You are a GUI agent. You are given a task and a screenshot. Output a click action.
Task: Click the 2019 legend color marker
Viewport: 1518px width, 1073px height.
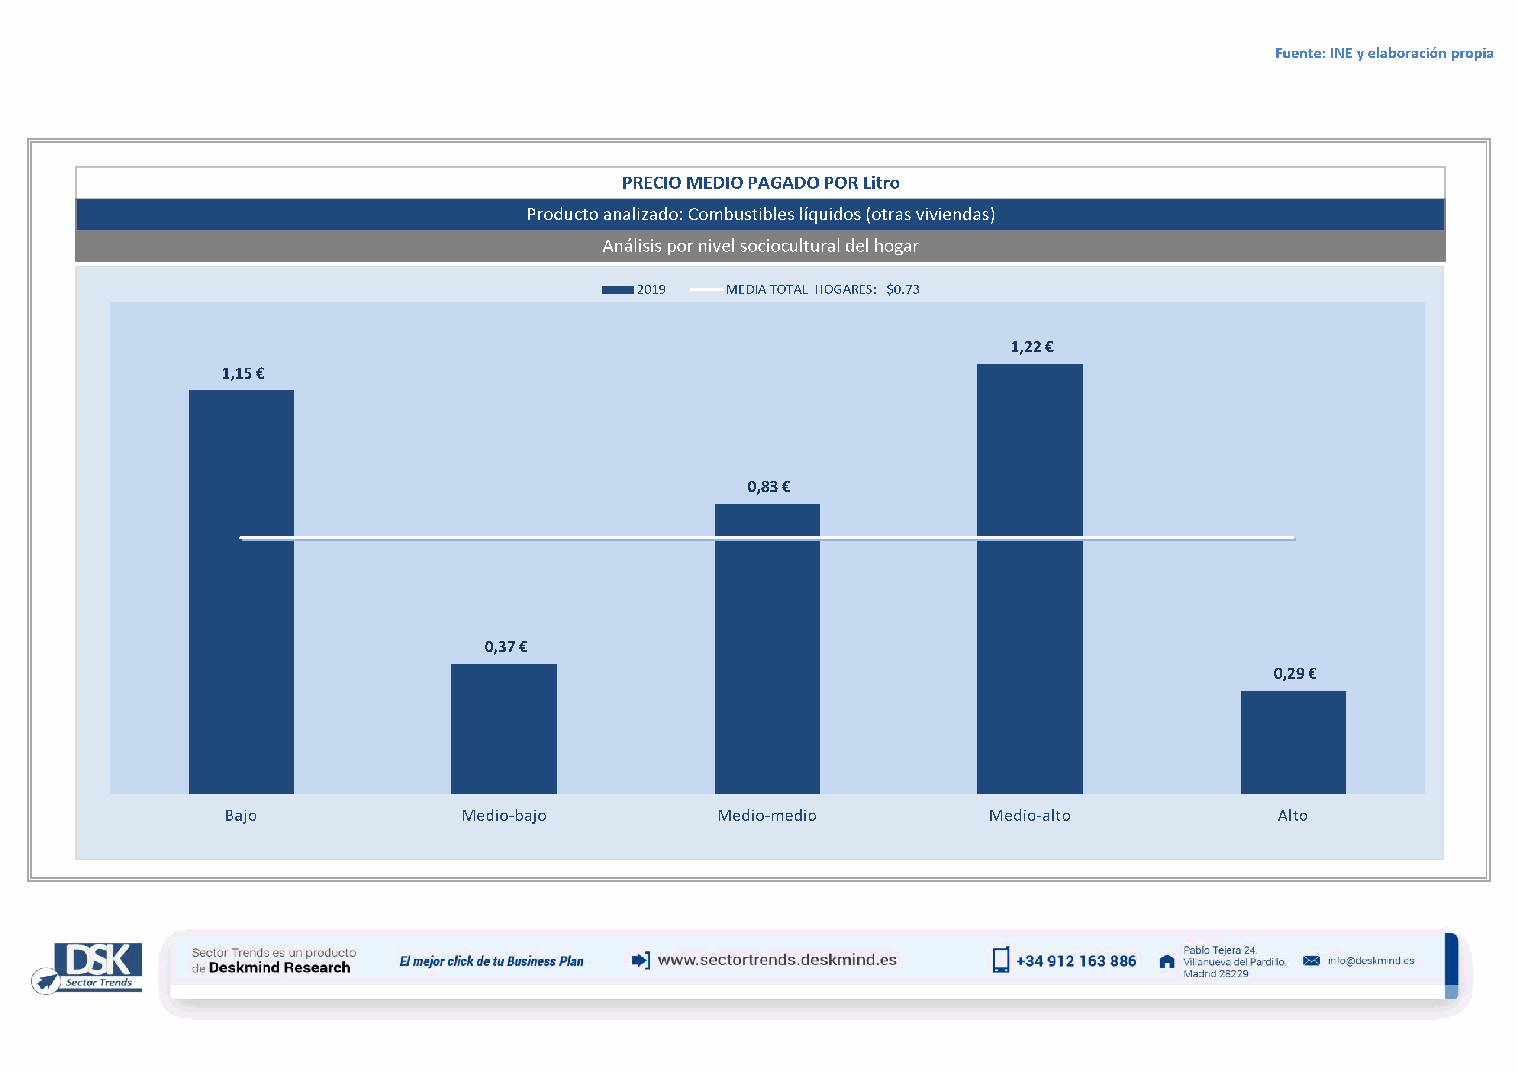click(x=617, y=289)
